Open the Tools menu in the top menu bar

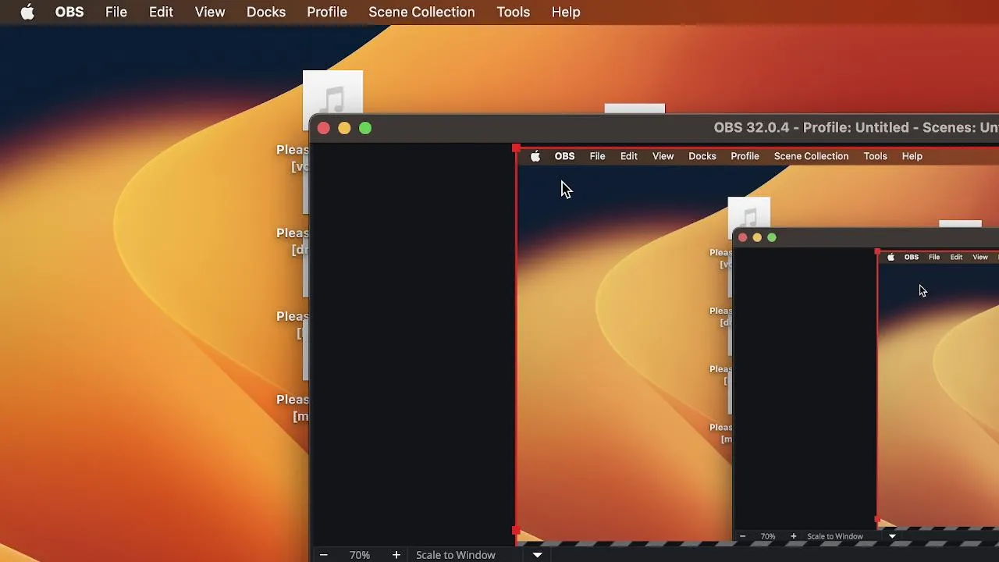click(514, 12)
